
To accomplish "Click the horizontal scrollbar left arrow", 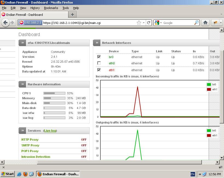I will tap(2, 162).
